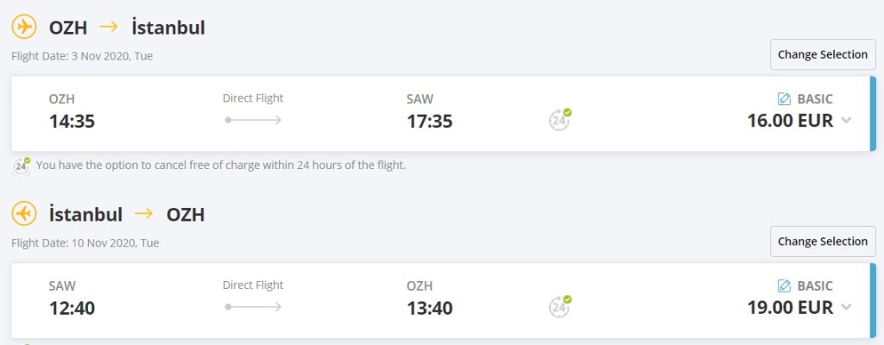This screenshot has height=345, width=884.
Task: Select the 19.00 EUR price
Action: [x=790, y=308]
